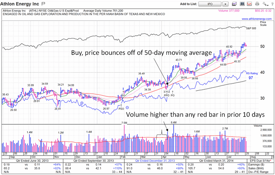Click the red curve chart icon

click(249, 4)
